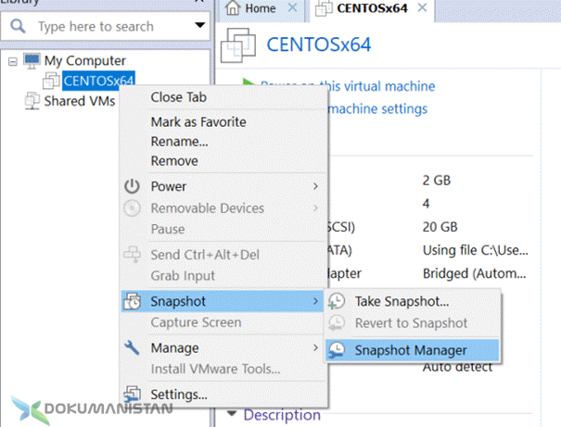Screen dimensions: 561x427
Task: Click the Power menu icon
Action: (x=132, y=186)
